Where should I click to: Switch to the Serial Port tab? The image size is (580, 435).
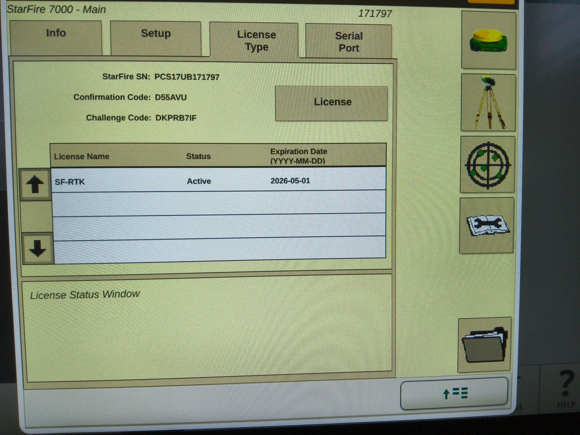[x=348, y=41]
